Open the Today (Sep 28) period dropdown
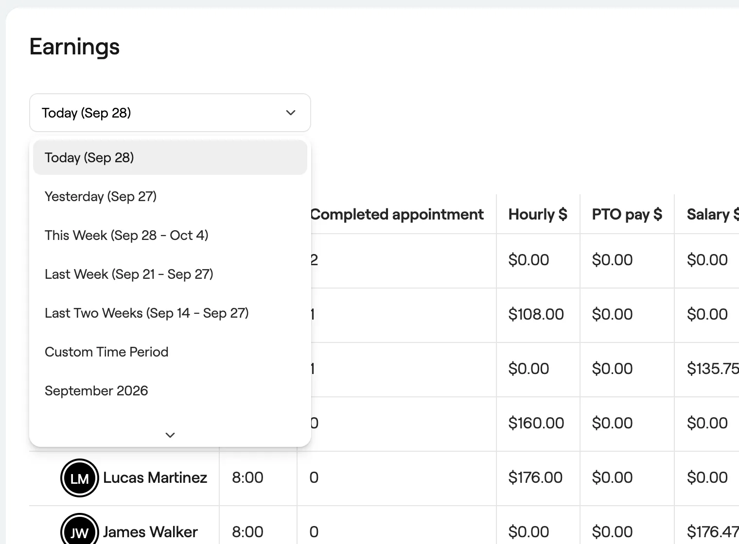The image size is (739, 544). 170,113
